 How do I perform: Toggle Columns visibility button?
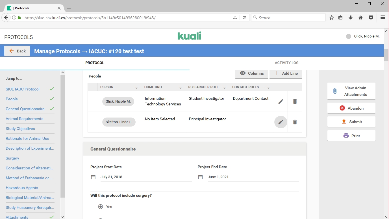click(x=252, y=73)
